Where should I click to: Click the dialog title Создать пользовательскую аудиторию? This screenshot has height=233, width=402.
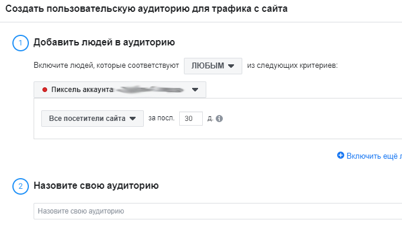146,9
